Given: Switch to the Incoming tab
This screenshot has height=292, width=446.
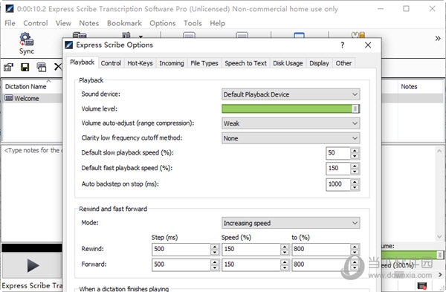Looking at the screenshot, I should point(172,63).
